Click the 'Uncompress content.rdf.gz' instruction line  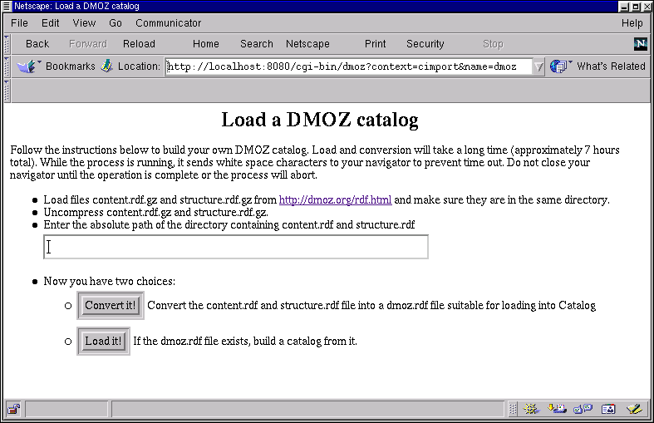tap(156, 213)
